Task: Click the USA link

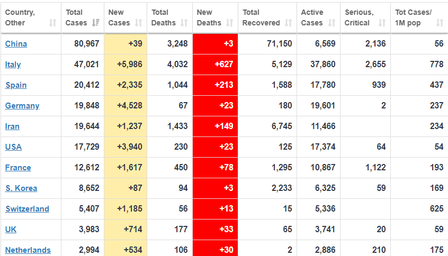Action: tap(14, 147)
